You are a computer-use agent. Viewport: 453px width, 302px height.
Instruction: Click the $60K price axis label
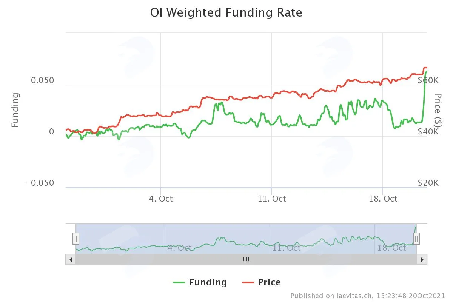(428, 80)
